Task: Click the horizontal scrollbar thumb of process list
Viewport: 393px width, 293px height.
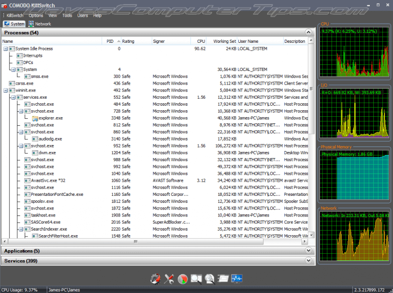Action: pyautogui.click(x=136, y=242)
